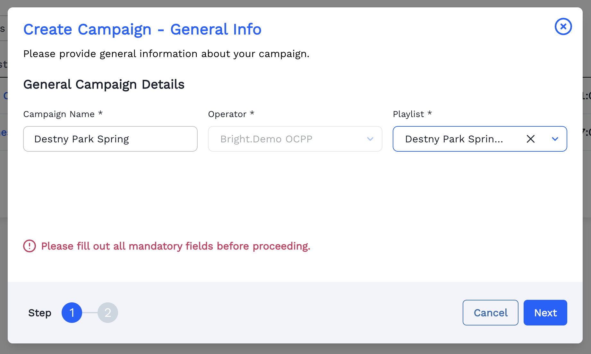Image resolution: width=591 pixels, height=354 pixels.
Task: Click the Operator field chevron arrow
Action: 370,139
